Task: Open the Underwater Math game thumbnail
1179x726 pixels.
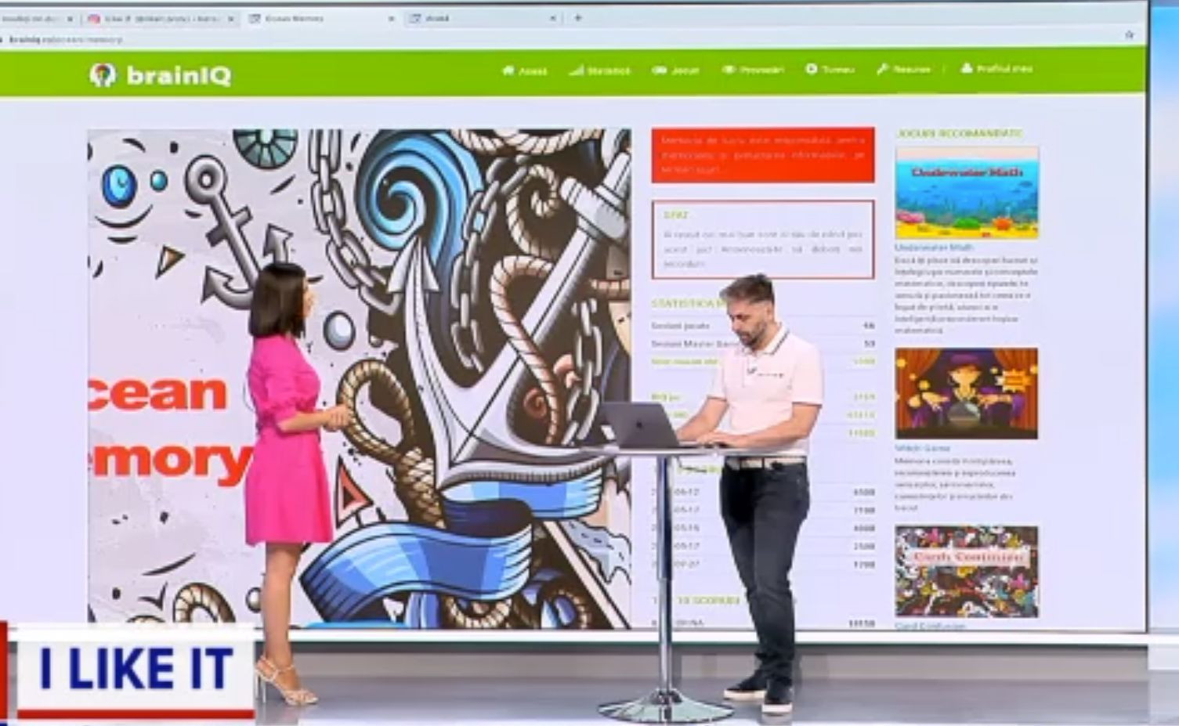Action: click(x=967, y=193)
